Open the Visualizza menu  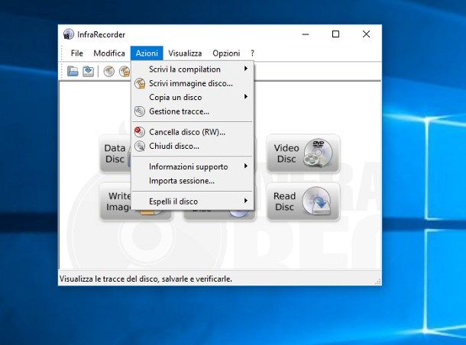click(x=185, y=53)
